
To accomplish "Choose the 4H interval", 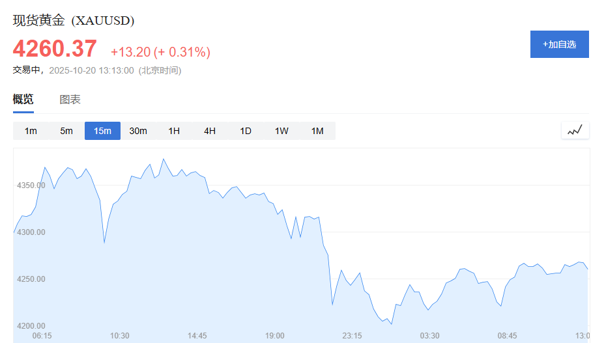I will 210,131.
